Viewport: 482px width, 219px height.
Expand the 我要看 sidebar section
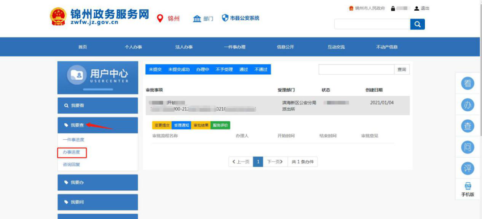pos(98,105)
